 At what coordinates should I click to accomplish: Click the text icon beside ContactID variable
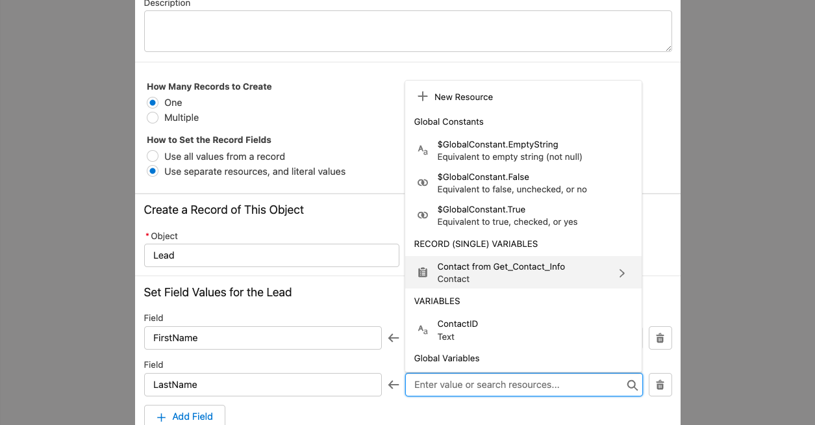(x=423, y=329)
